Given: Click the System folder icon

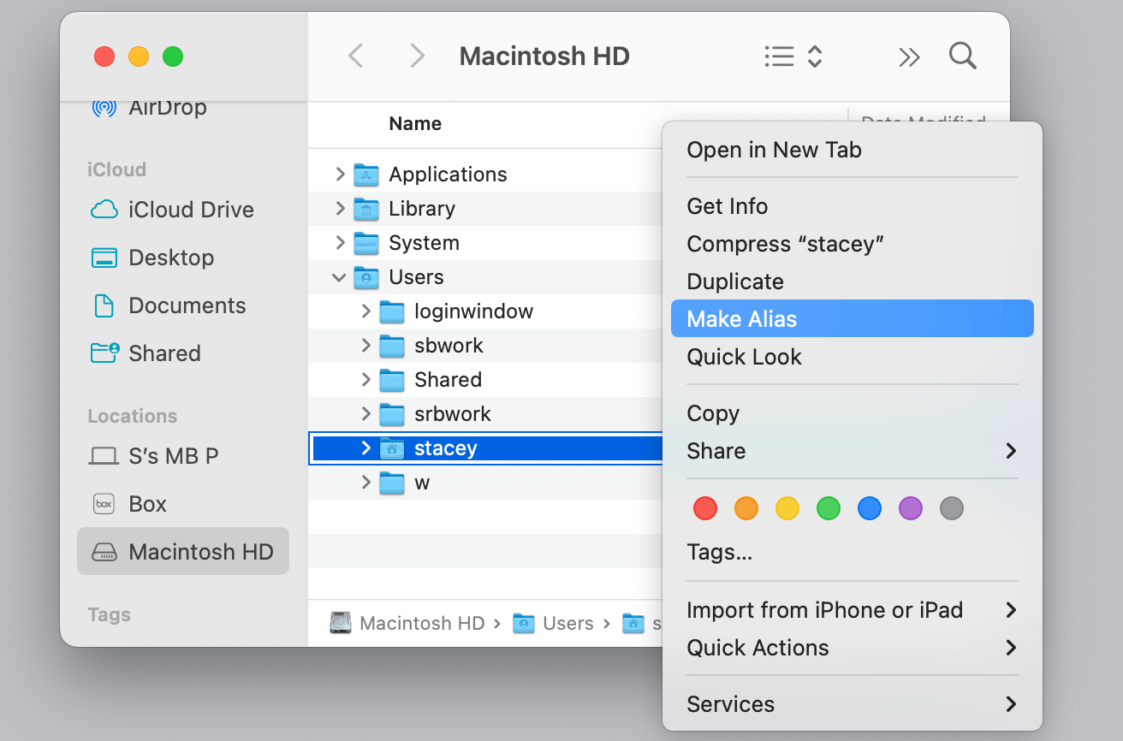Looking at the screenshot, I should [x=366, y=243].
